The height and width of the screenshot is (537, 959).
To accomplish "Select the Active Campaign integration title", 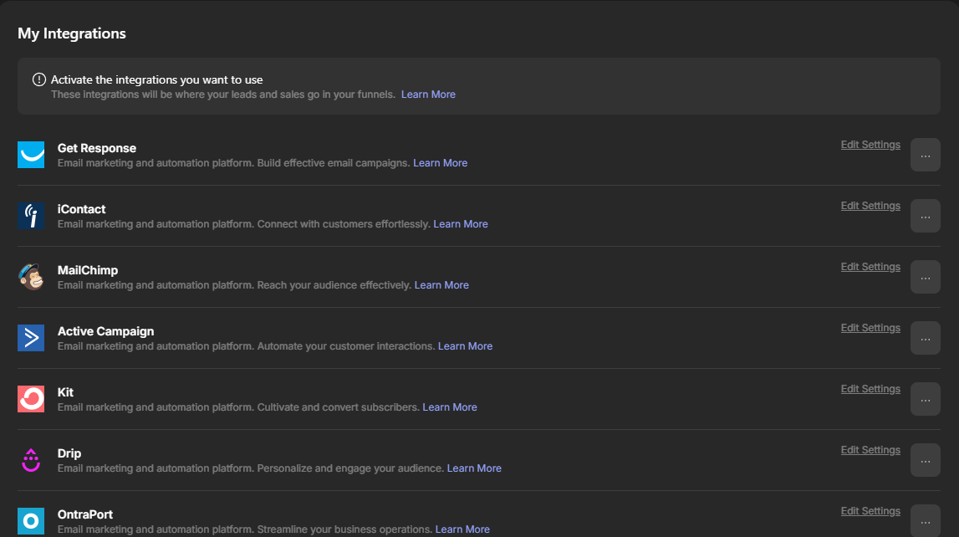I will 105,331.
